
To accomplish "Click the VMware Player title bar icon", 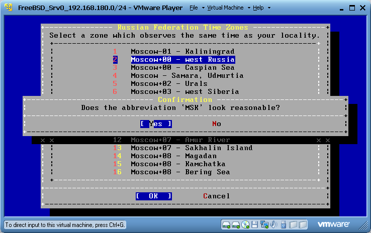I will tap(9, 8).
